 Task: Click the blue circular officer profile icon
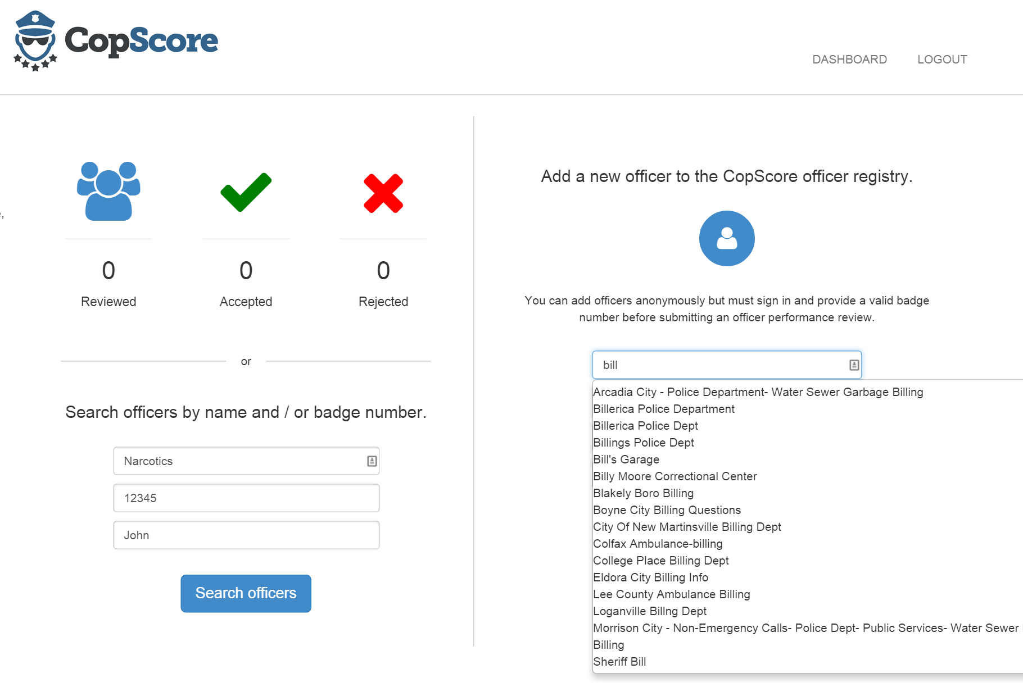[726, 238]
